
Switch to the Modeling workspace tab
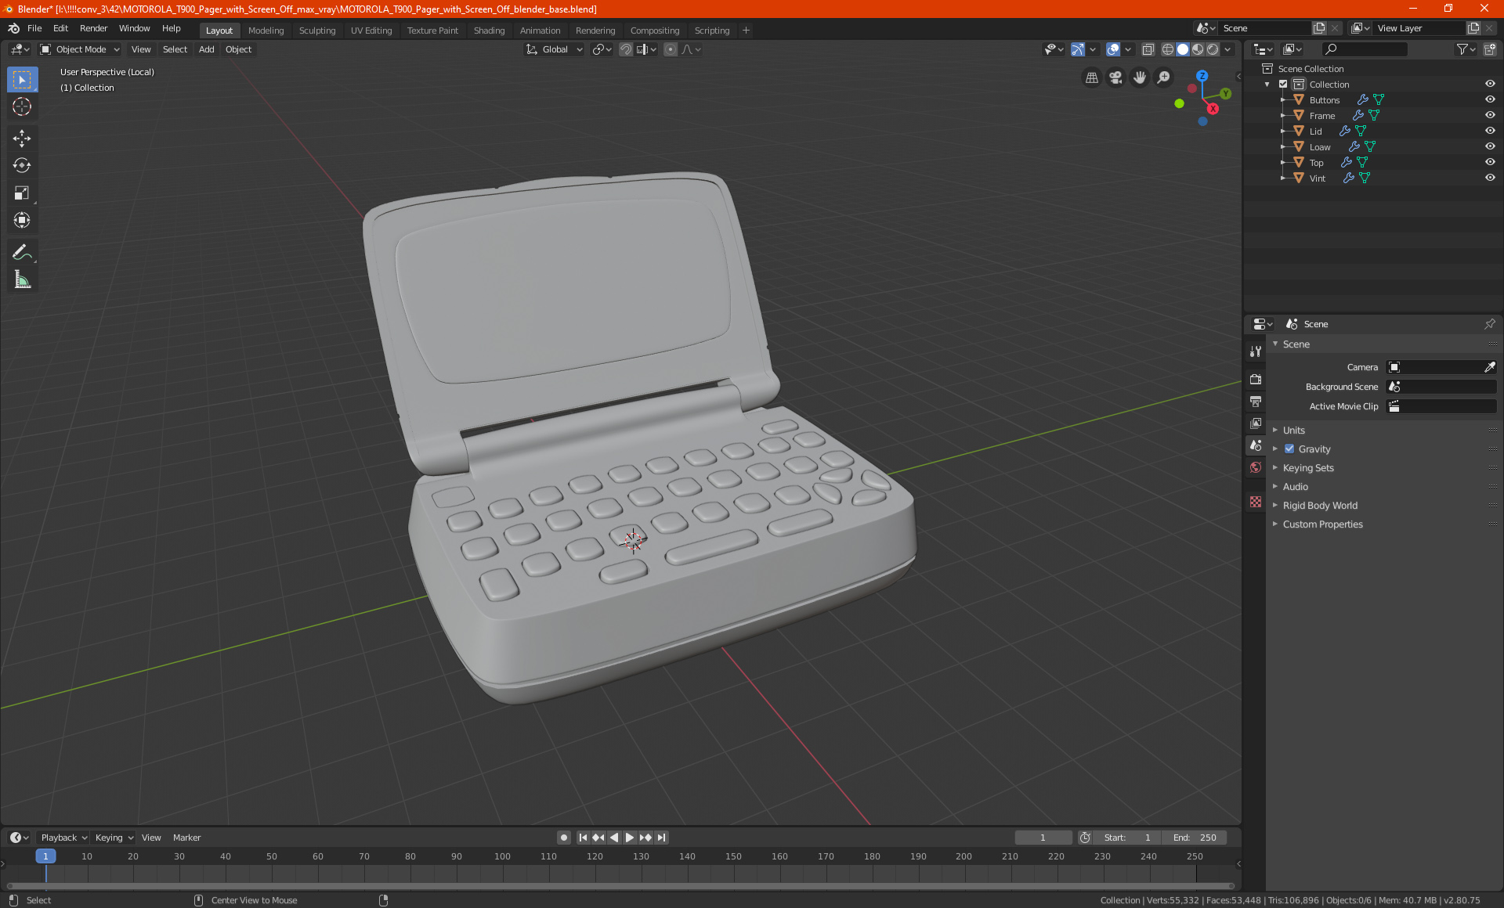266,31
